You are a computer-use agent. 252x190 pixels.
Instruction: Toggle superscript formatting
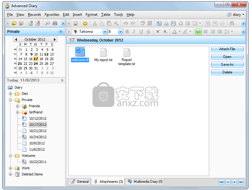pos(158,32)
